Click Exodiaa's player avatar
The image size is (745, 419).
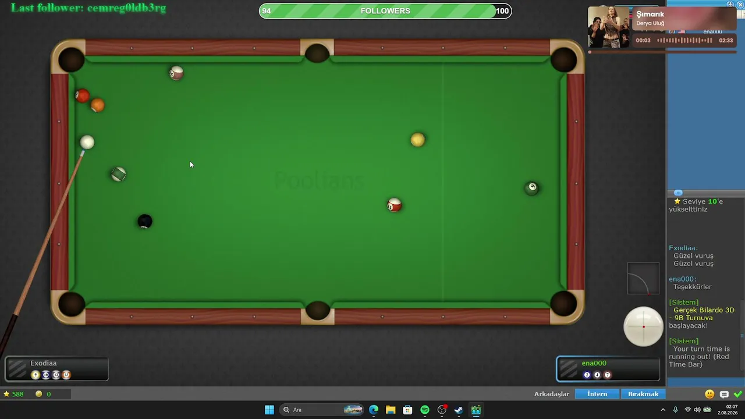coord(17,368)
